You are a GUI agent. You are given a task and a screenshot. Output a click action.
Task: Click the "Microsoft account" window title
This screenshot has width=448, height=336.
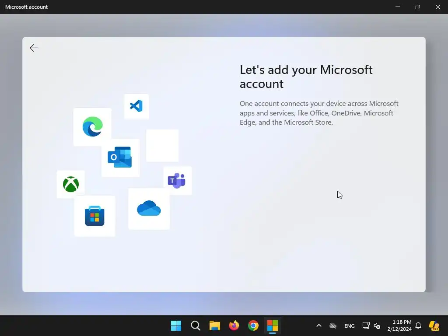26,7
